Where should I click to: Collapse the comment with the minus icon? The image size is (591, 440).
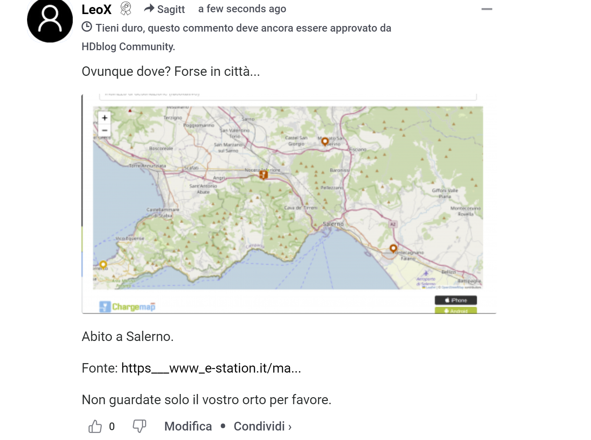tap(487, 9)
